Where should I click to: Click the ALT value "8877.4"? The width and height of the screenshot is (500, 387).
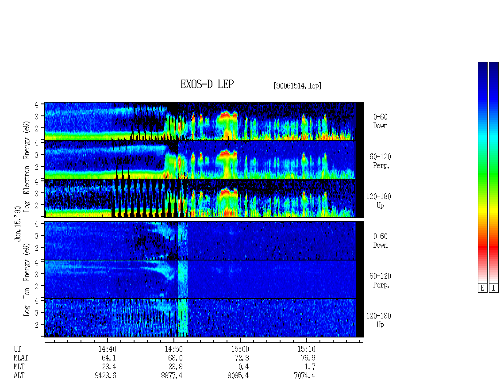(172, 376)
